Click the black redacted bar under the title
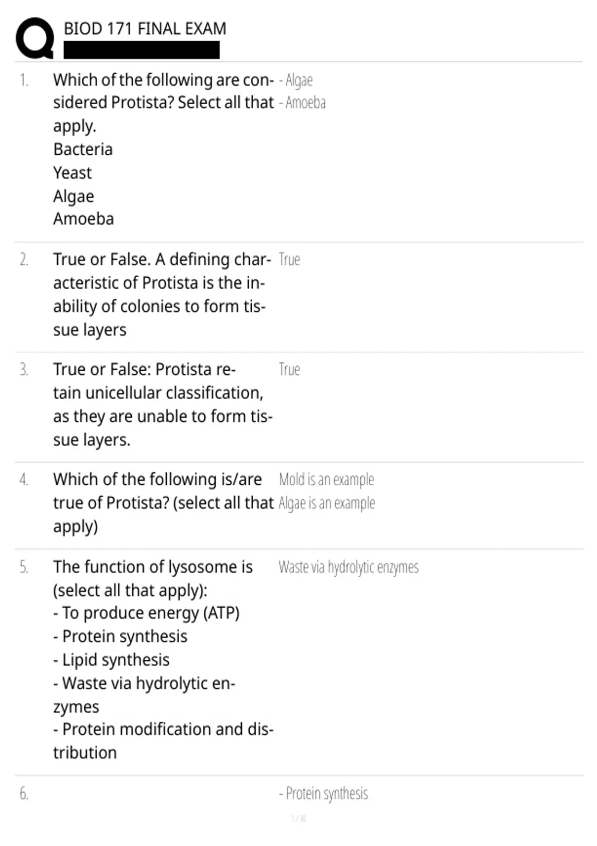 click(141, 50)
